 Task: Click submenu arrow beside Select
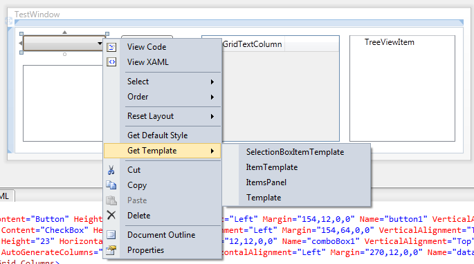pos(212,82)
